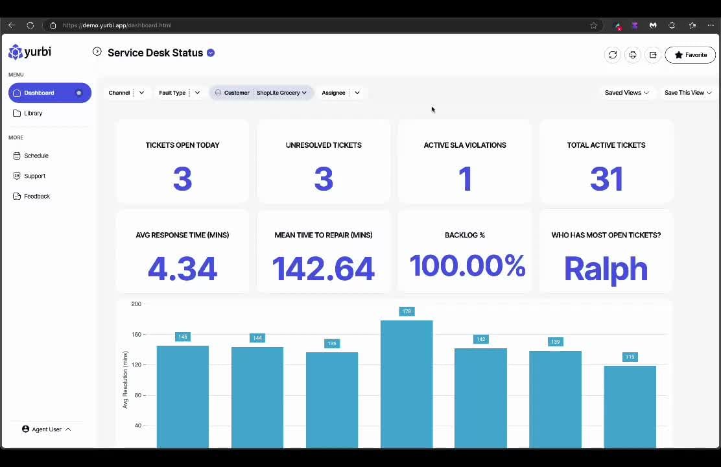721x467 pixels.
Task: Click the verified badge beside Service Desk Status
Action: click(x=211, y=53)
